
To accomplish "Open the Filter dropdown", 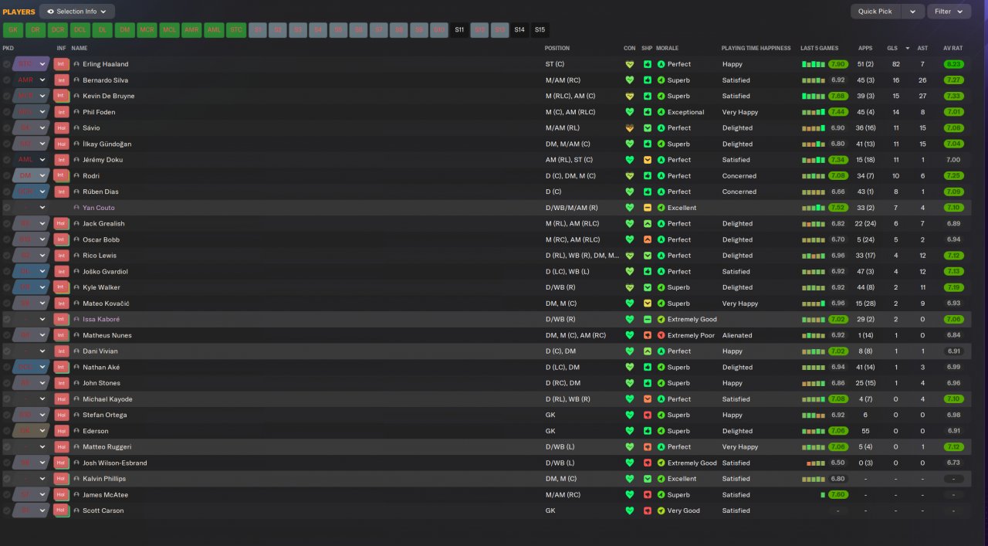I will click(949, 12).
